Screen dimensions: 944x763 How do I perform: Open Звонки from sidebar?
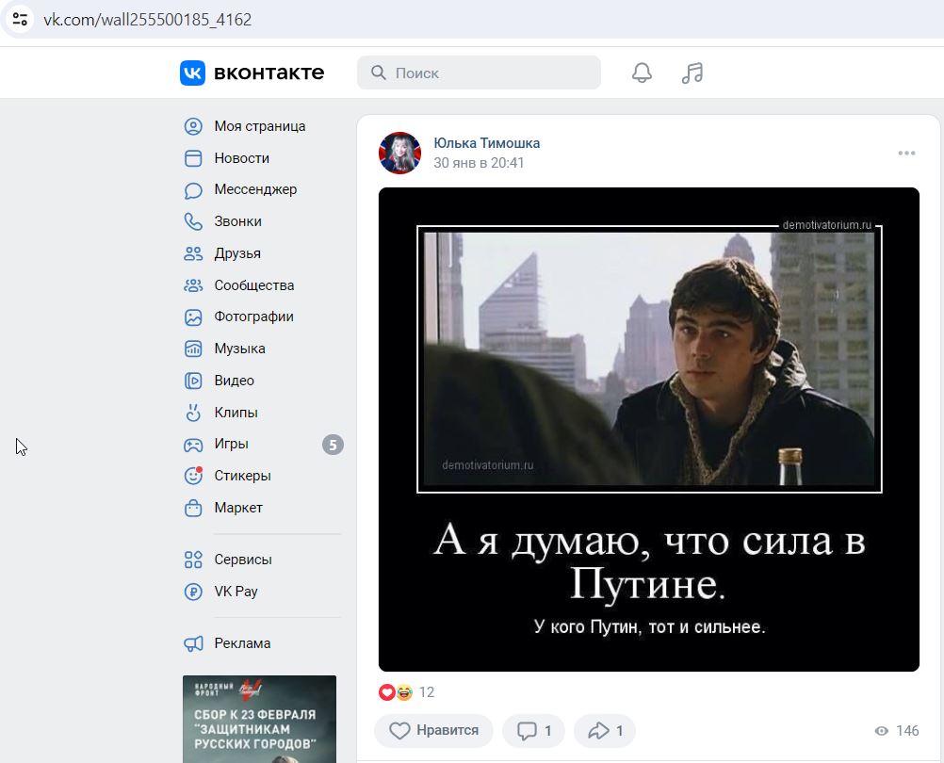pos(237,221)
